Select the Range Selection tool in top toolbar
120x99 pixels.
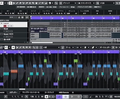coord(14,3)
